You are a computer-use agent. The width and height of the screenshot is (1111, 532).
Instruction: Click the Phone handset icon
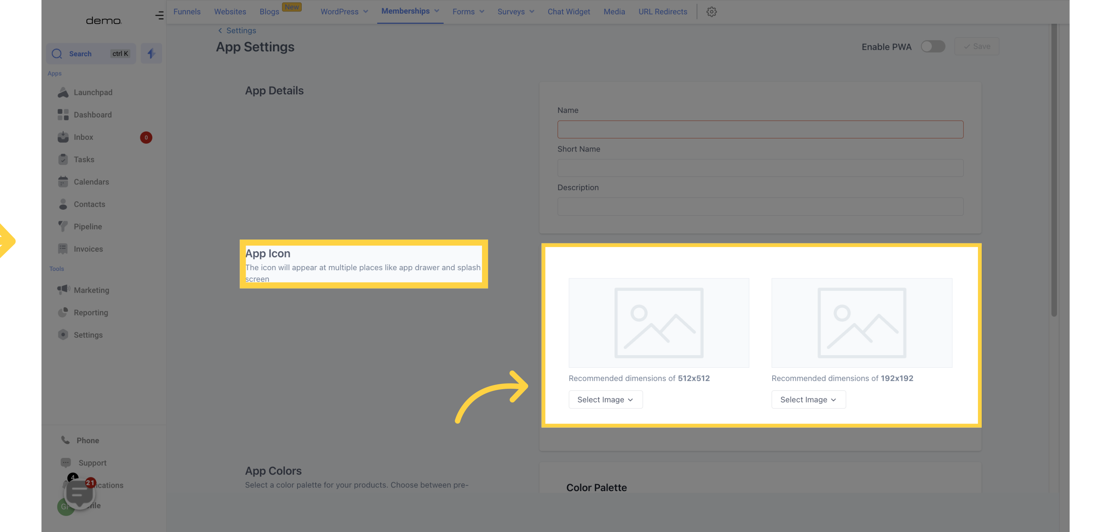coord(65,440)
